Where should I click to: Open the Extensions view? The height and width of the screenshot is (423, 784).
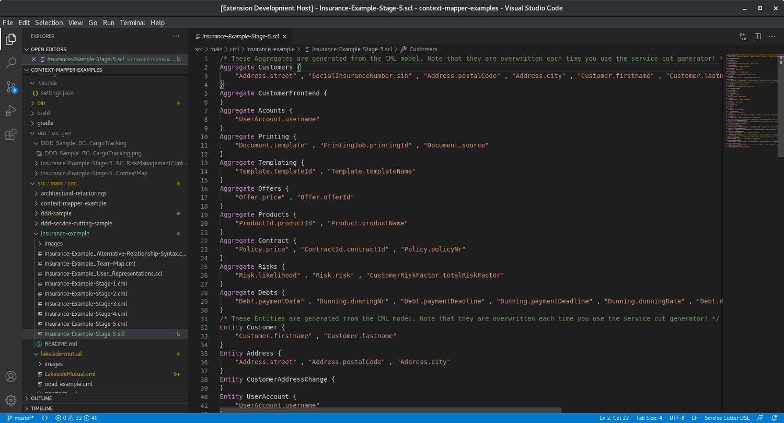pyautogui.click(x=10, y=134)
